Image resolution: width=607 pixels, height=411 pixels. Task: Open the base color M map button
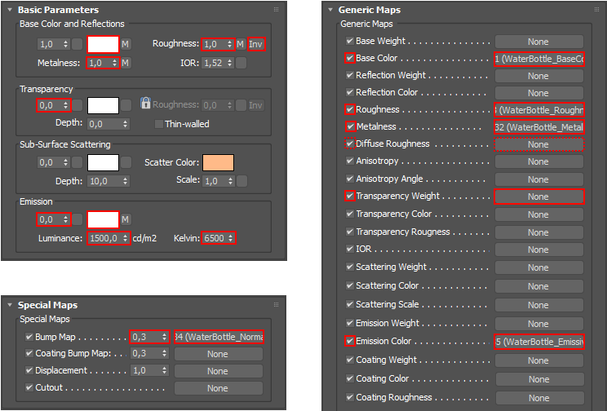click(x=125, y=44)
